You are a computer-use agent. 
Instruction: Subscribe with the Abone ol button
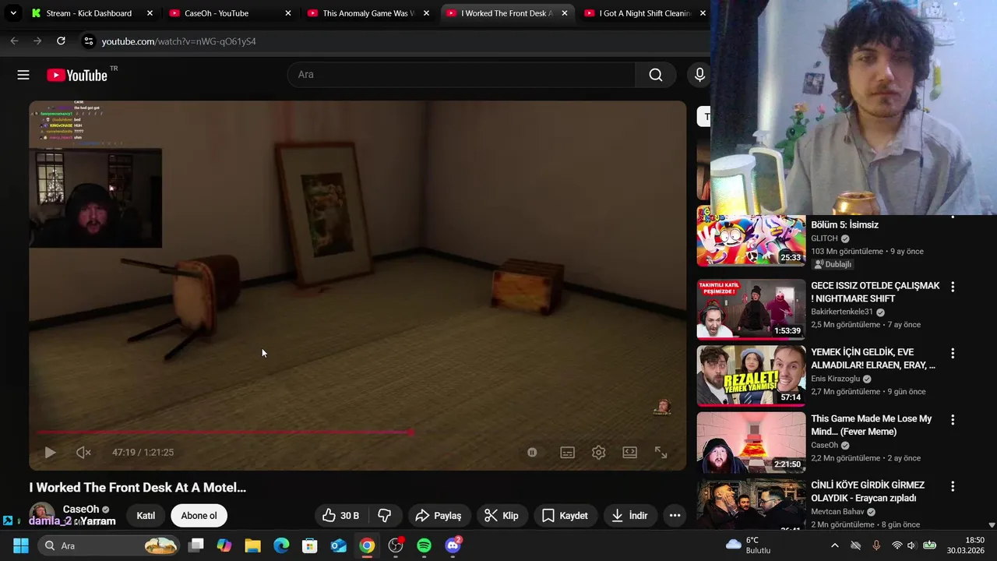point(199,515)
